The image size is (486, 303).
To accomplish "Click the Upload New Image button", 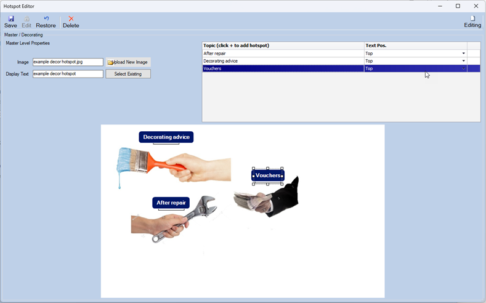I will pyautogui.click(x=128, y=62).
